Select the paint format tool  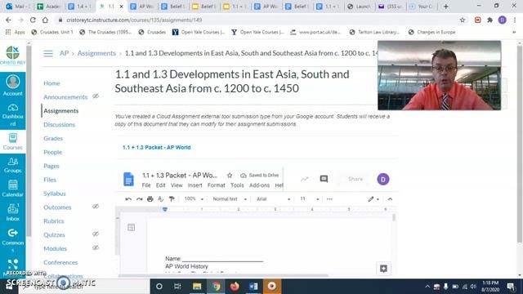pos(172,199)
